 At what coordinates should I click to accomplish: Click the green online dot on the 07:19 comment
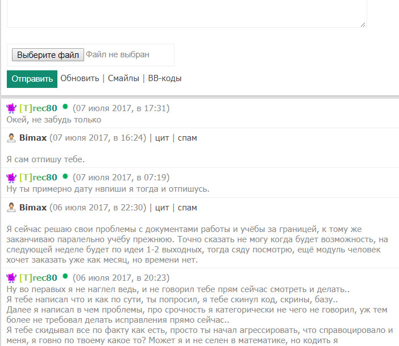(x=65, y=176)
